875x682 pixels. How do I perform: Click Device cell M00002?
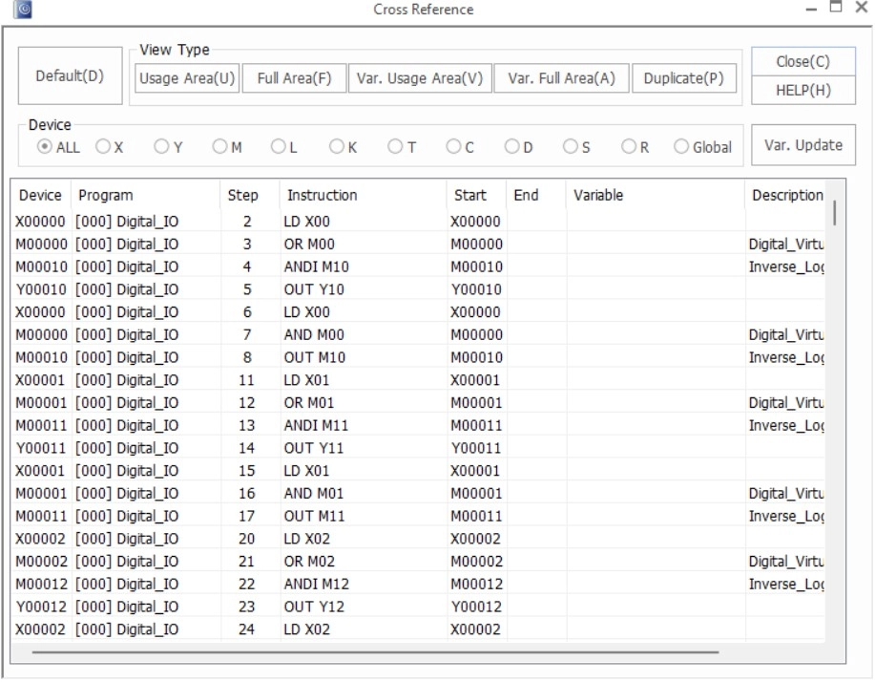click(41, 562)
